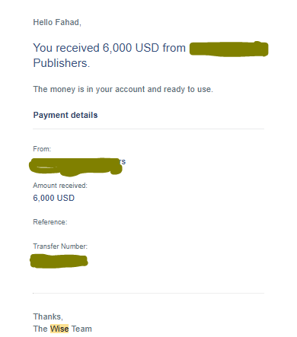Click the 'Reference:' field label
This screenshot has width=297, height=337.
click(x=50, y=222)
